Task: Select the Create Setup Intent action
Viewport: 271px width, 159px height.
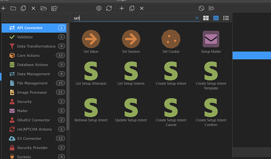Action: 171,73
